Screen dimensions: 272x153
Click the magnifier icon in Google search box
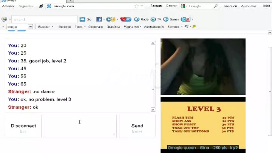click(x=216, y=6)
